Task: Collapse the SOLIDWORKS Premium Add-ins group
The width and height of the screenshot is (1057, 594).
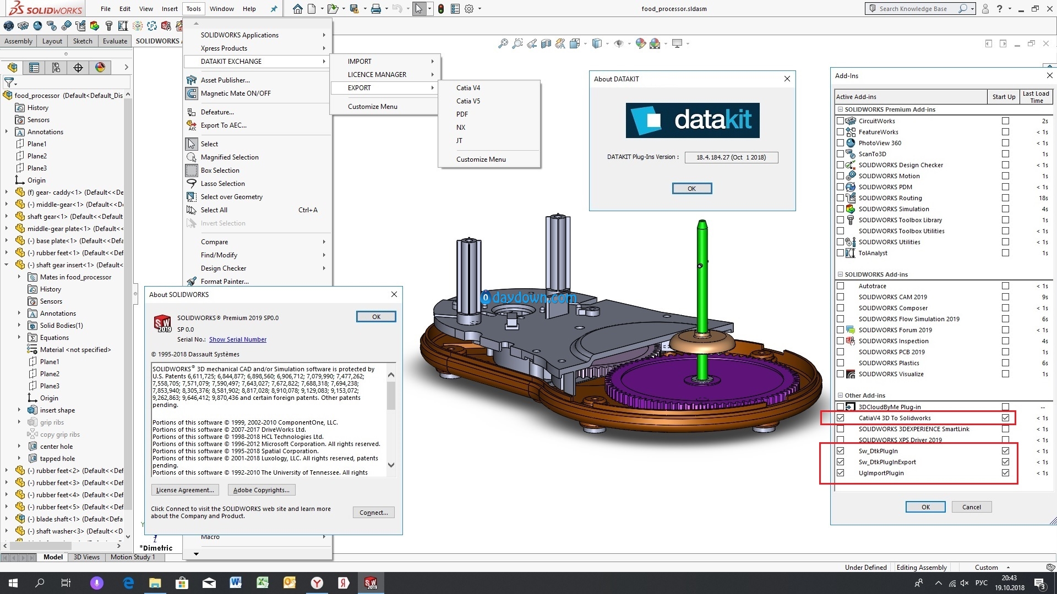Action: [x=840, y=109]
